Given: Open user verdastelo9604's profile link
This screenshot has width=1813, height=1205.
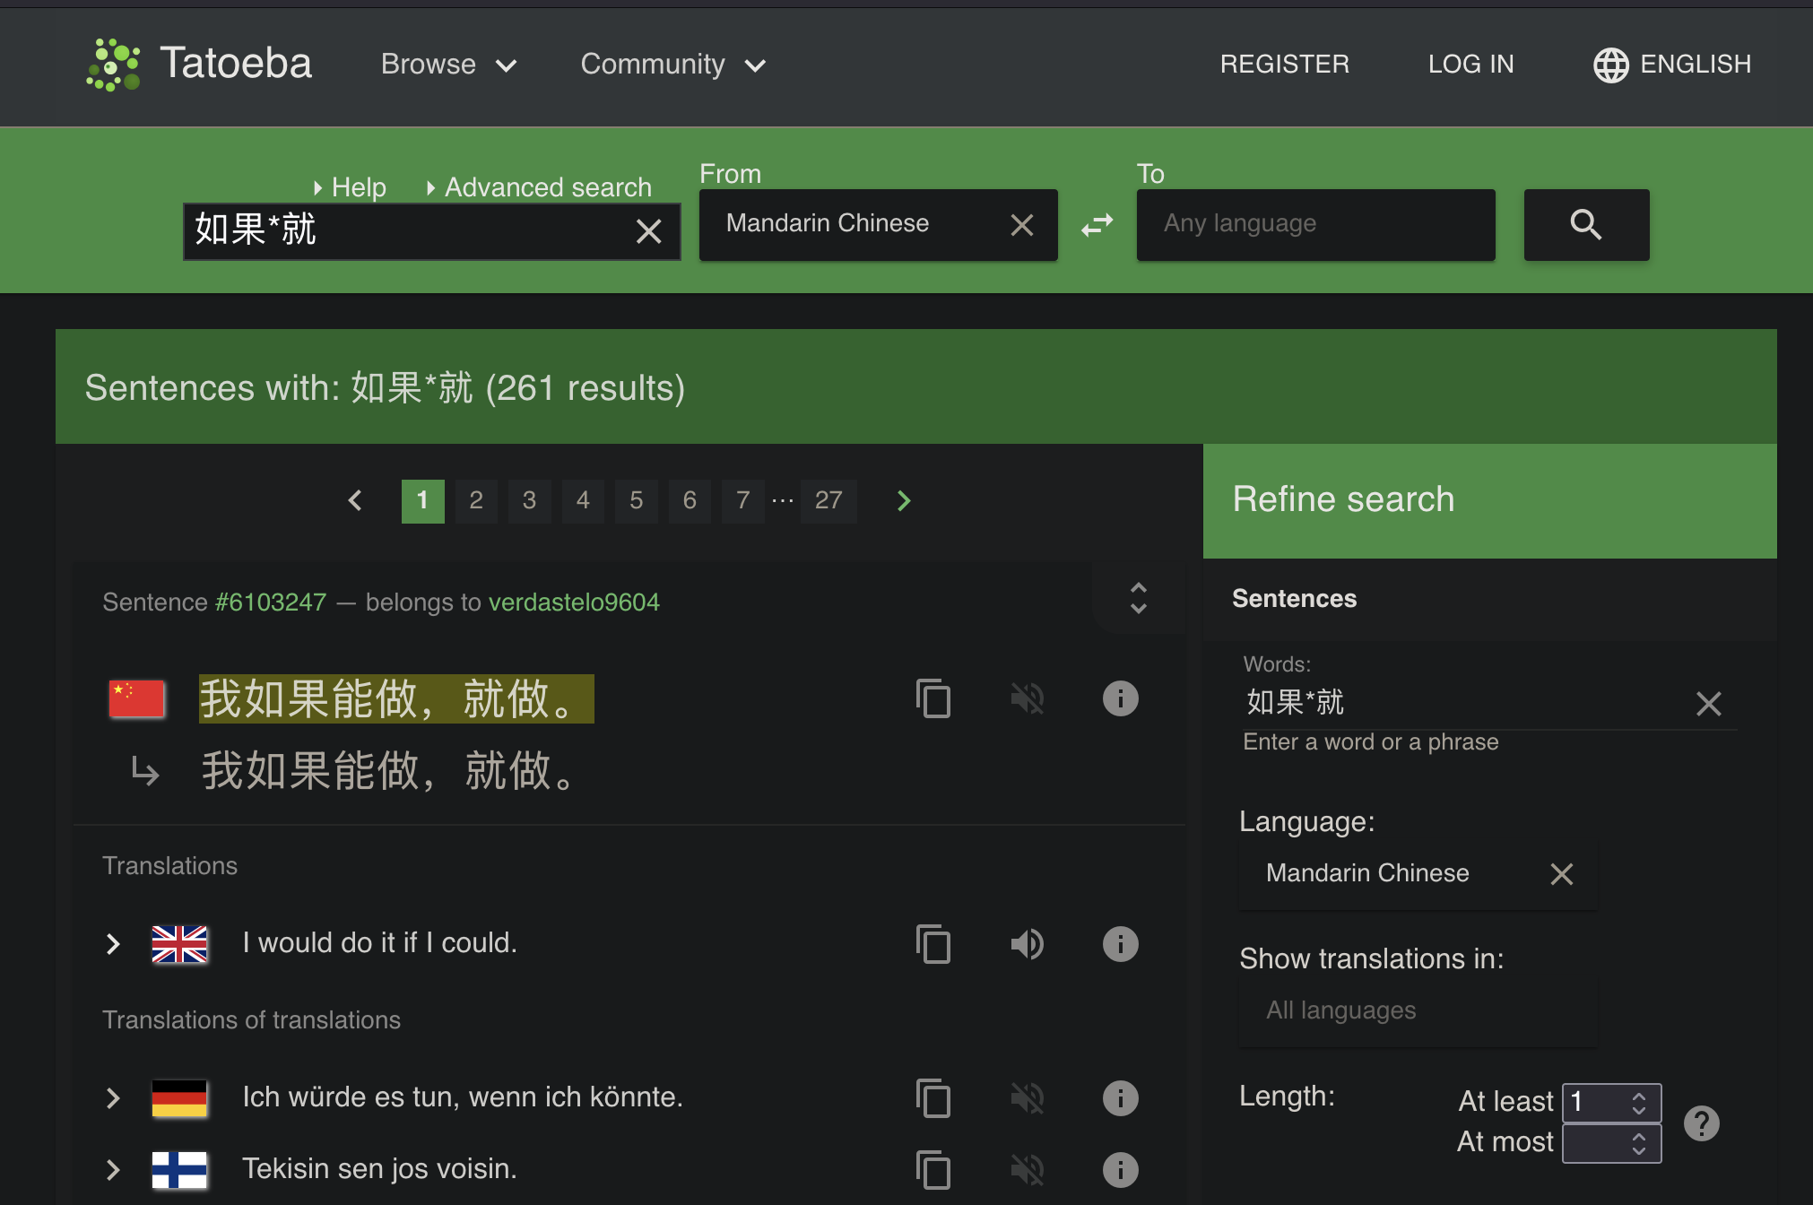Looking at the screenshot, I should point(574,602).
